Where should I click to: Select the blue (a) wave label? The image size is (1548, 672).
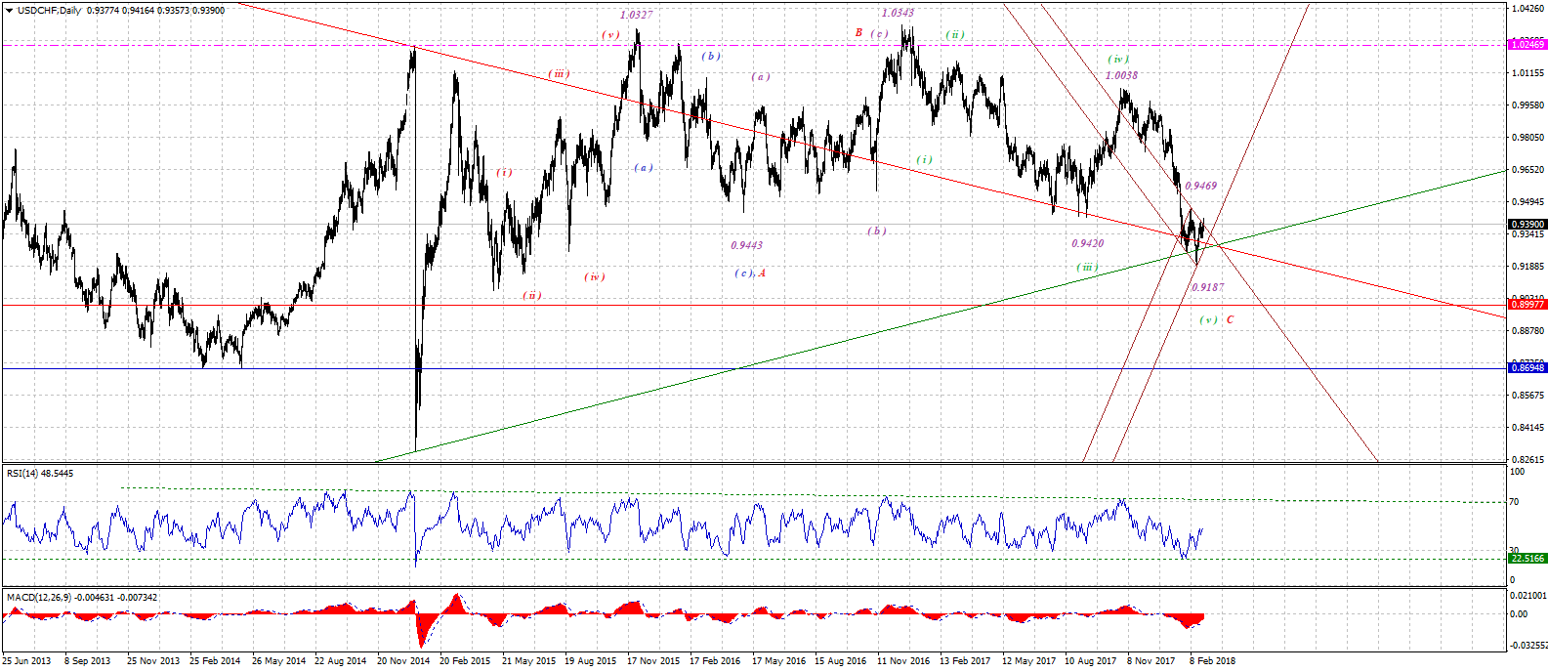pyautogui.click(x=643, y=168)
